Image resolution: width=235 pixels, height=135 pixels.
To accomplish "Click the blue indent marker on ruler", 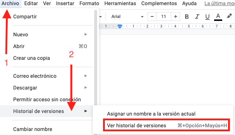I will [x=120, y=26].
